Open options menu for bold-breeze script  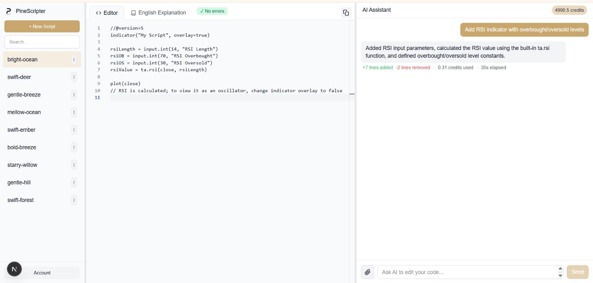(74, 147)
